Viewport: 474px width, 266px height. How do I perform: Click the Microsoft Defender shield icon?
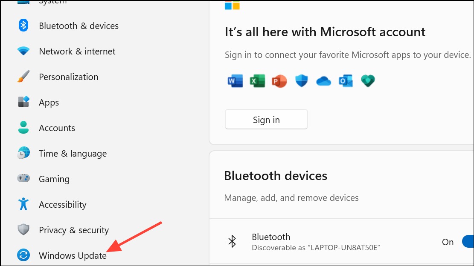click(302, 80)
